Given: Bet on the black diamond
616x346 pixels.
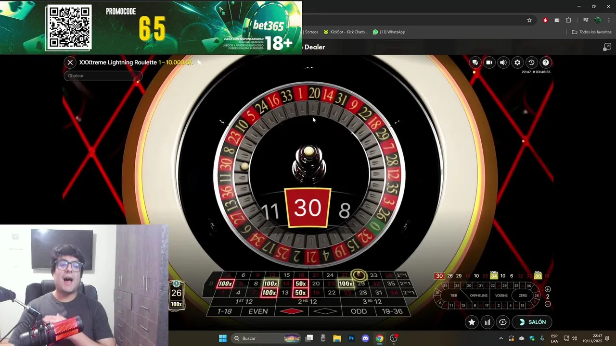Looking at the screenshot, I should coord(325,311).
